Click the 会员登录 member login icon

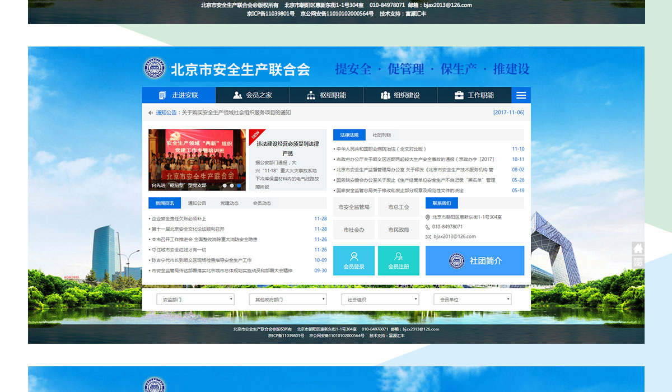[x=354, y=257]
